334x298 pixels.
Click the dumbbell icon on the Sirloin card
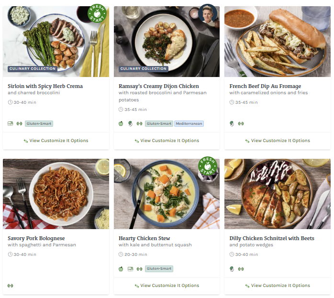coord(20,123)
